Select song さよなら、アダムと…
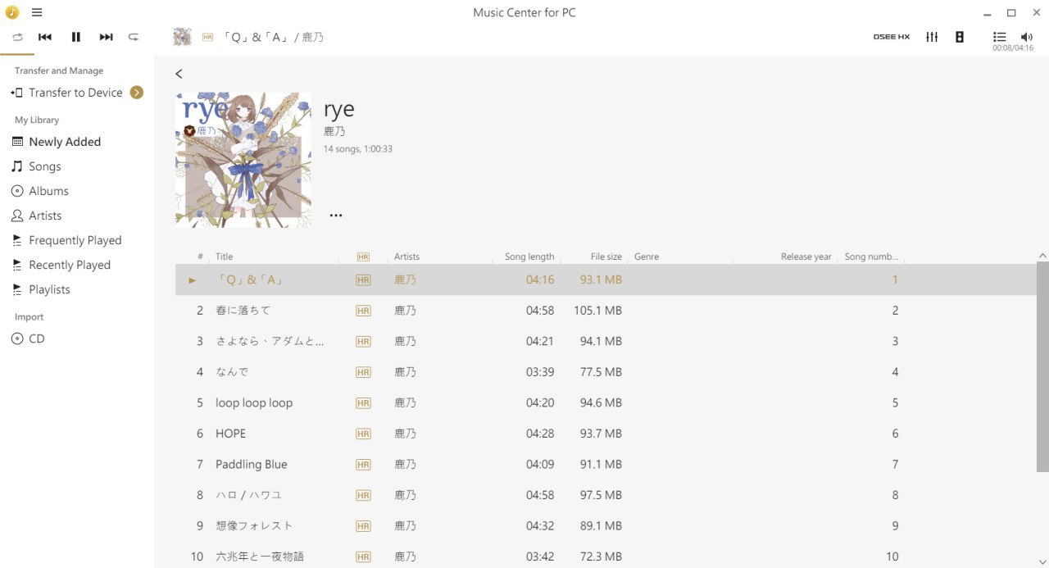This screenshot has height=568, width=1049. pos(606,341)
